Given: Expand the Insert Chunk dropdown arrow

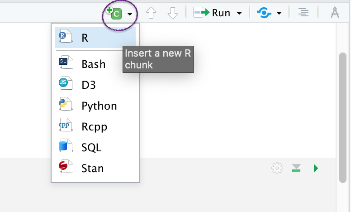Looking at the screenshot, I should 130,14.
